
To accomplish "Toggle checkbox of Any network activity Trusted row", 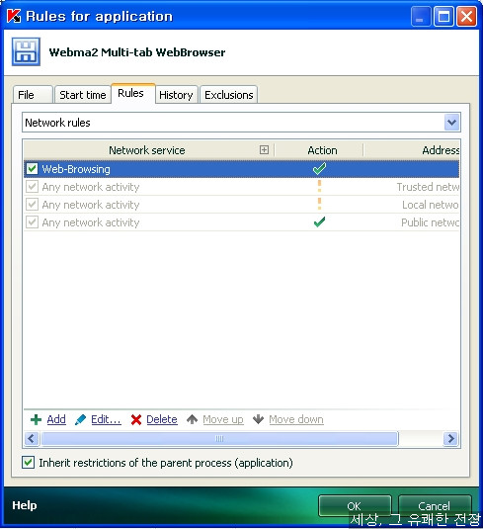I will [x=32, y=187].
